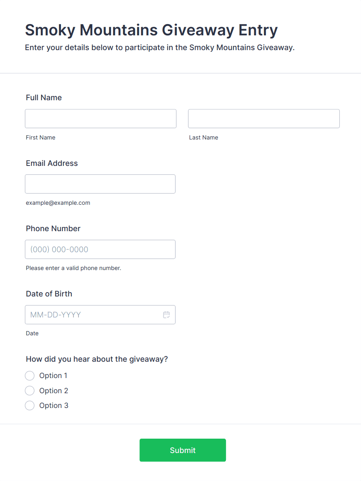
Task: Click the Full Name field label
Action: click(44, 98)
